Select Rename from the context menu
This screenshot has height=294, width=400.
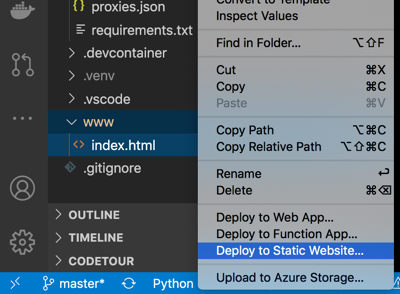pyautogui.click(x=239, y=173)
